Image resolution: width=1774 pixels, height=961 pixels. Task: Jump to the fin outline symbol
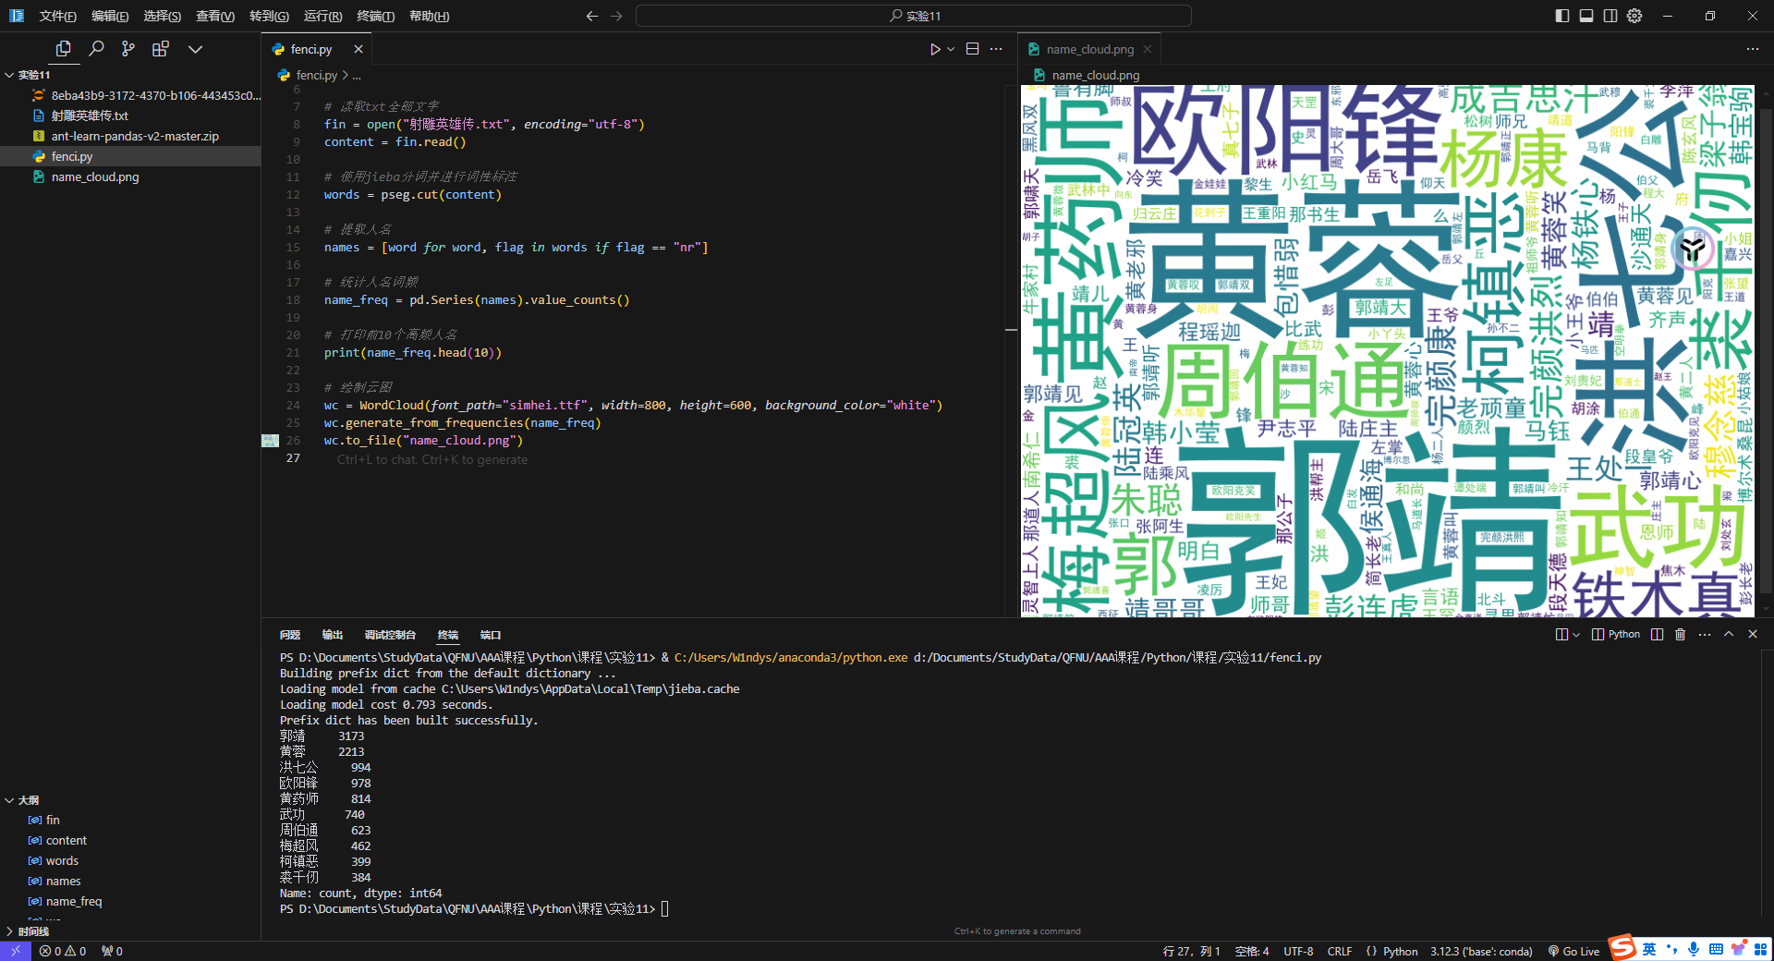pyautogui.click(x=130, y=820)
